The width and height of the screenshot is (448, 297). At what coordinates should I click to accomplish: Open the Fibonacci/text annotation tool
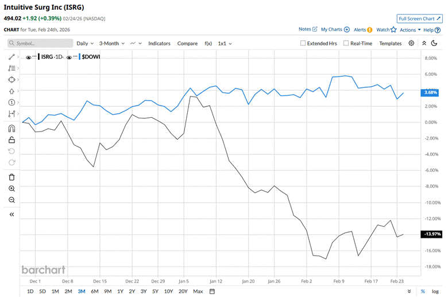(x=11, y=68)
